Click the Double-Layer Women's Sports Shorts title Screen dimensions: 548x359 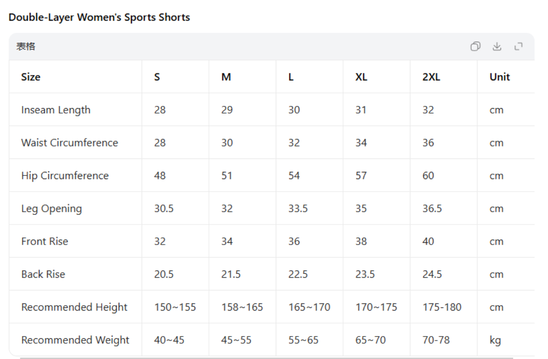[101, 18]
